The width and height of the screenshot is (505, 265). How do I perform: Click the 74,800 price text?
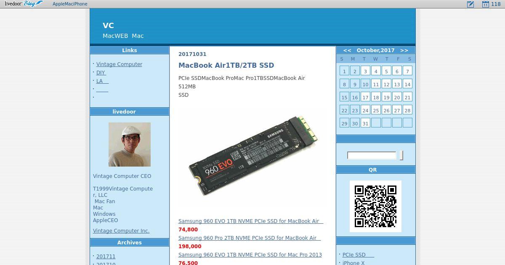tap(188, 230)
